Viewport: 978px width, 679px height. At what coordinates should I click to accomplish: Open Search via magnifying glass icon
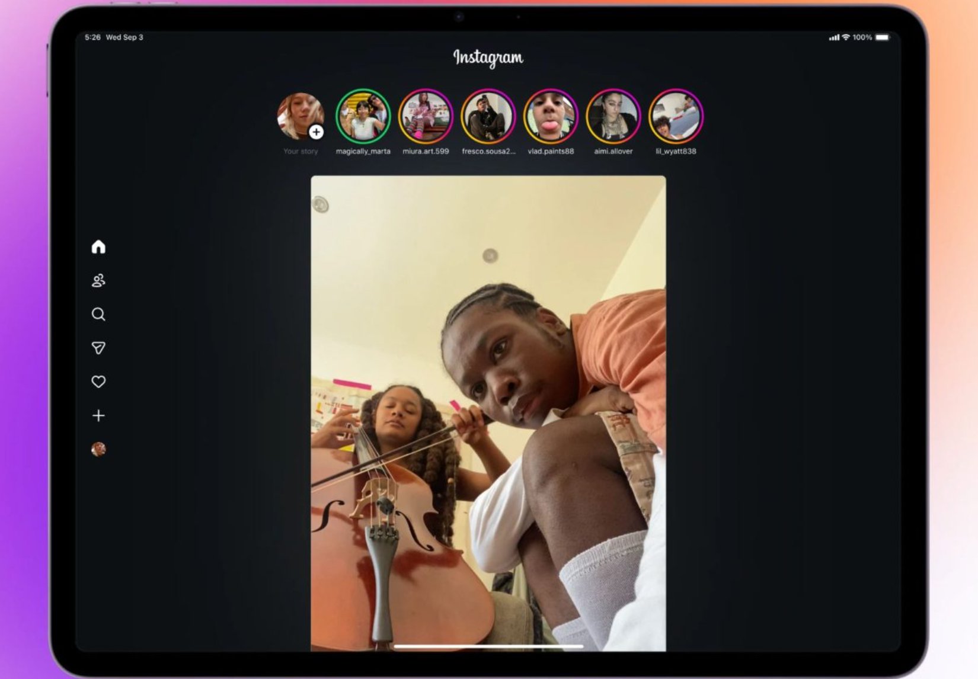98,314
